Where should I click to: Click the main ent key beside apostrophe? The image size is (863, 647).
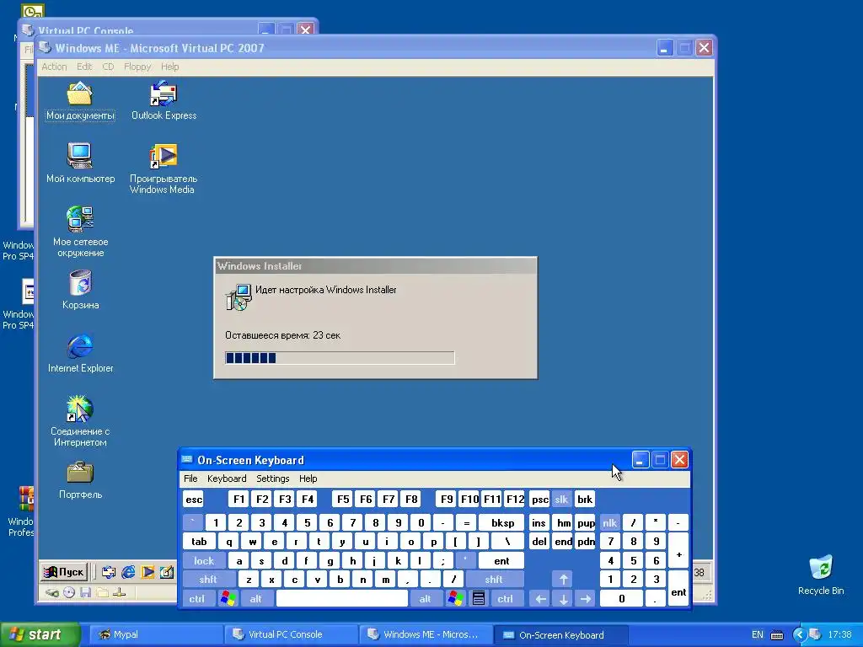click(501, 560)
